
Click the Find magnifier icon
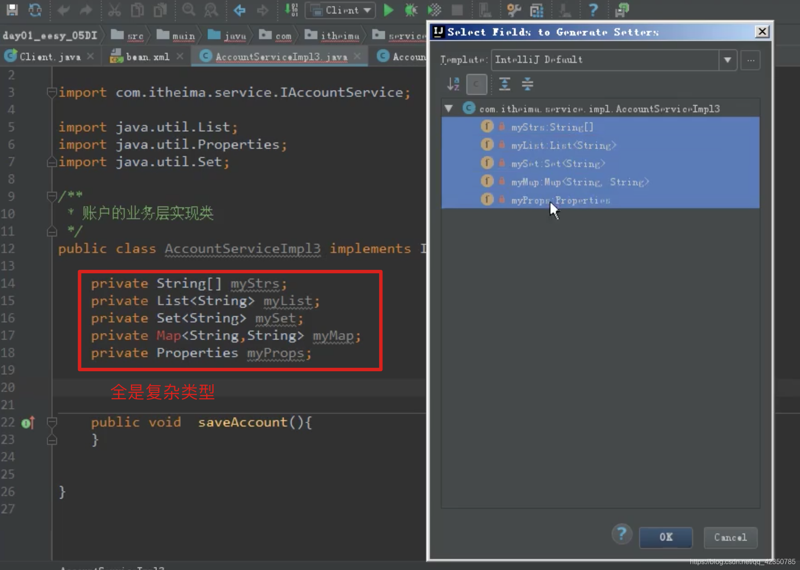click(x=189, y=10)
